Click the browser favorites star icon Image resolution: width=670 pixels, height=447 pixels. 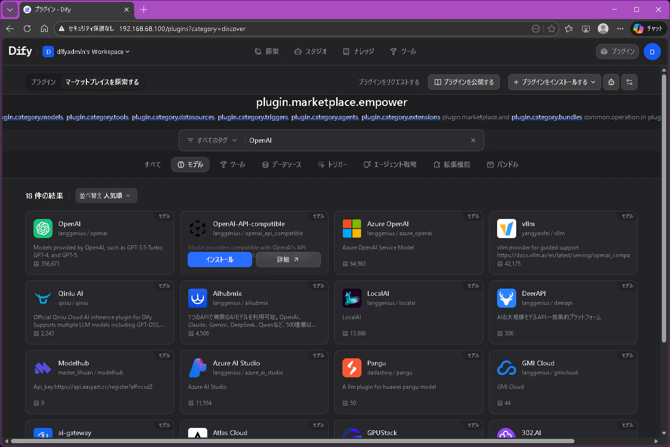click(x=552, y=29)
